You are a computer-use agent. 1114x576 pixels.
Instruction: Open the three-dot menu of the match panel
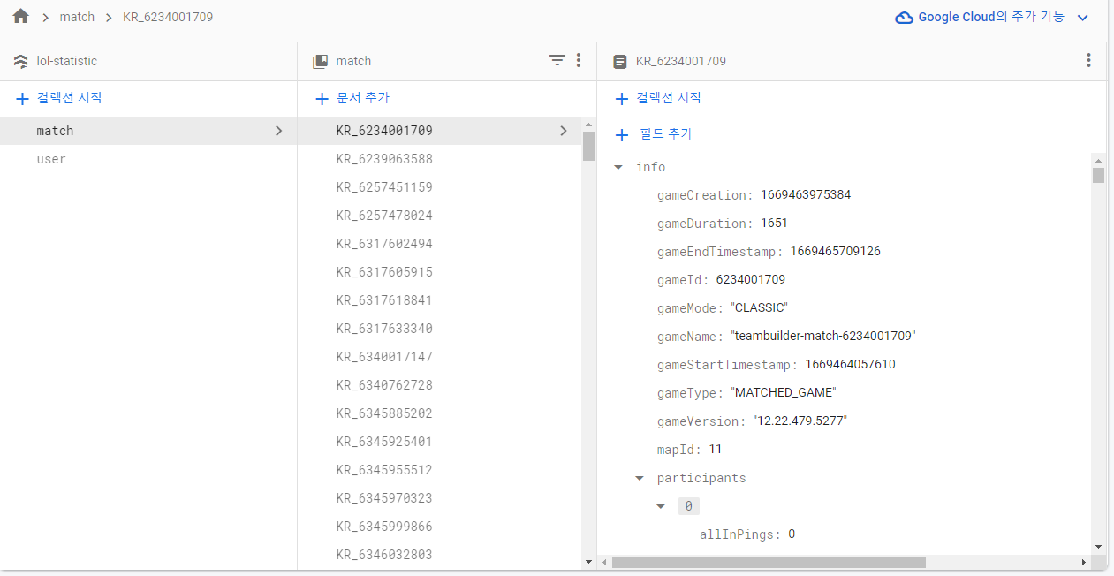[x=579, y=60]
